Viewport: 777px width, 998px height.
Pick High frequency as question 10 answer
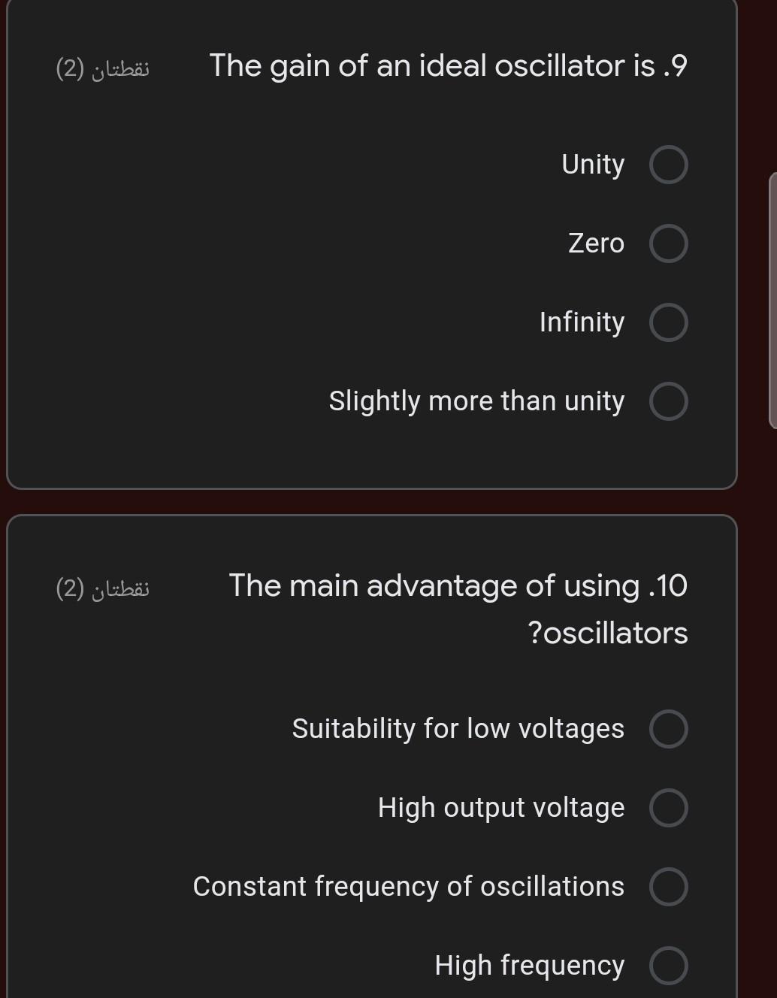point(668,965)
